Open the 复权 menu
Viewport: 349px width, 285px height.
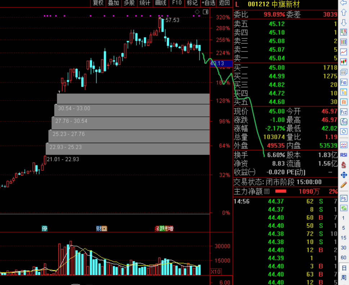pos(98,3)
